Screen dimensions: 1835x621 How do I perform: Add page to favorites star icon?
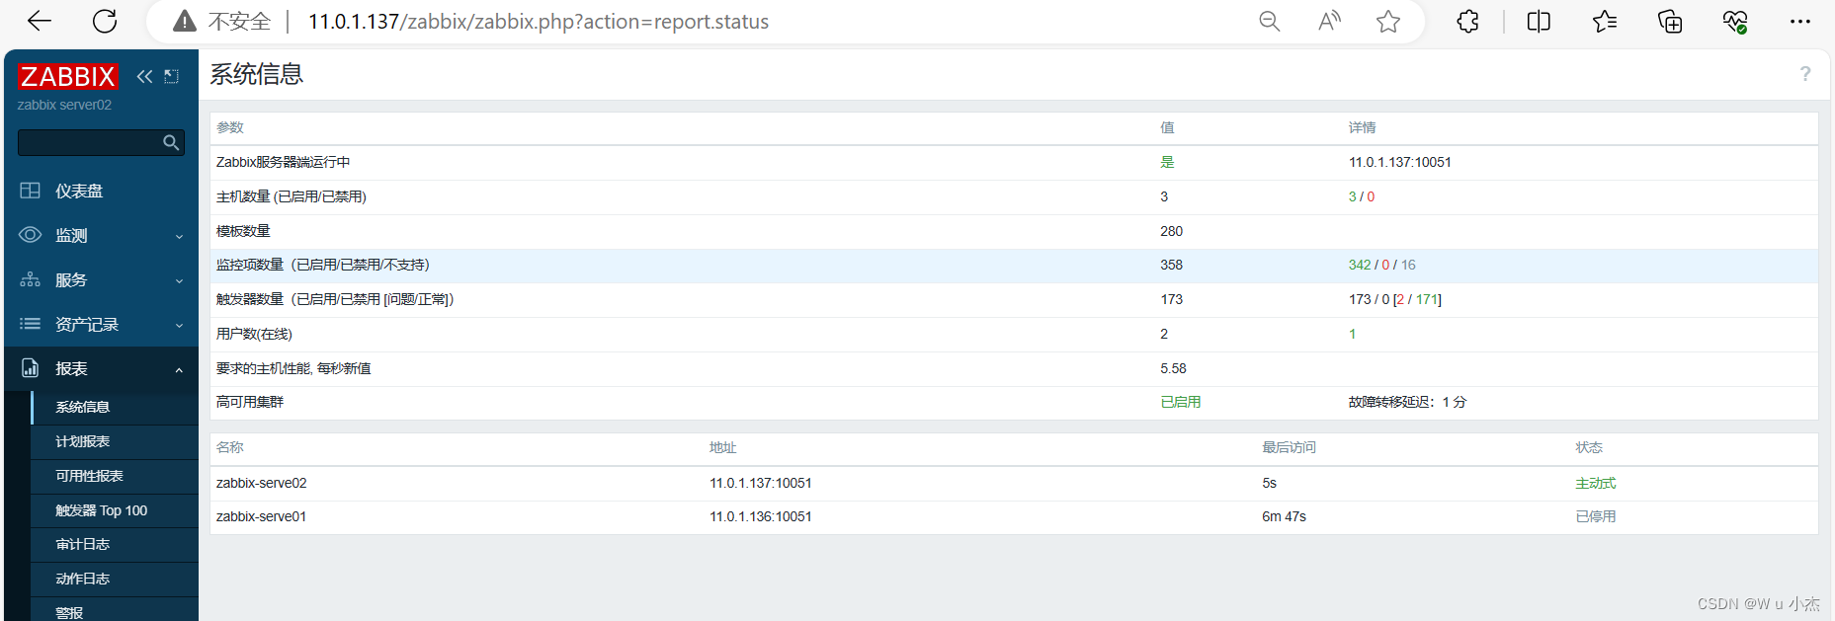click(x=1388, y=22)
